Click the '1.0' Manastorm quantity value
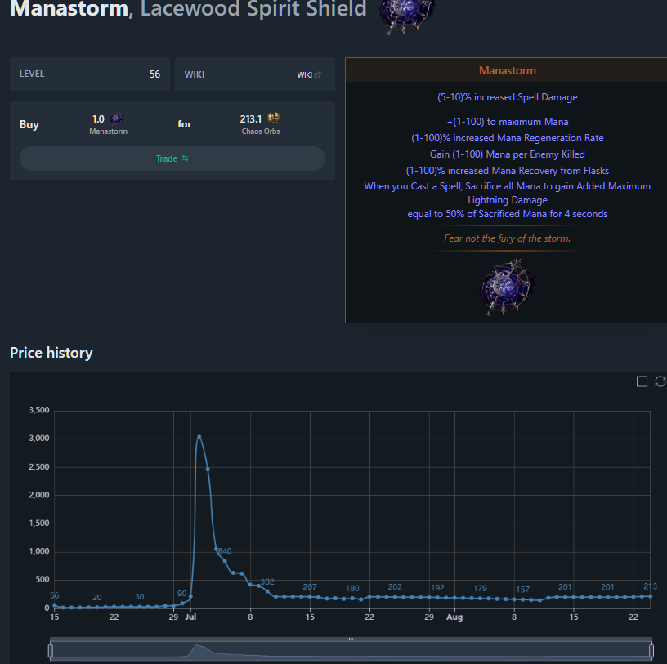Viewport: 667px width, 664px height. point(98,119)
